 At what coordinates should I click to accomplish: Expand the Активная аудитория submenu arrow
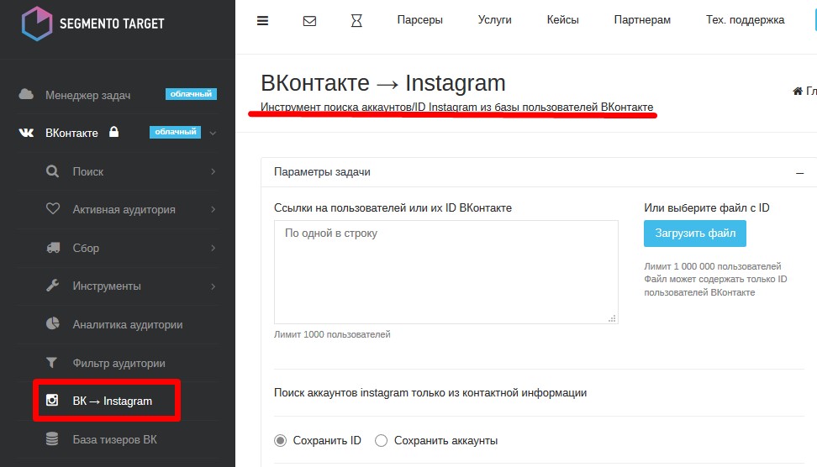(x=213, y=209)
